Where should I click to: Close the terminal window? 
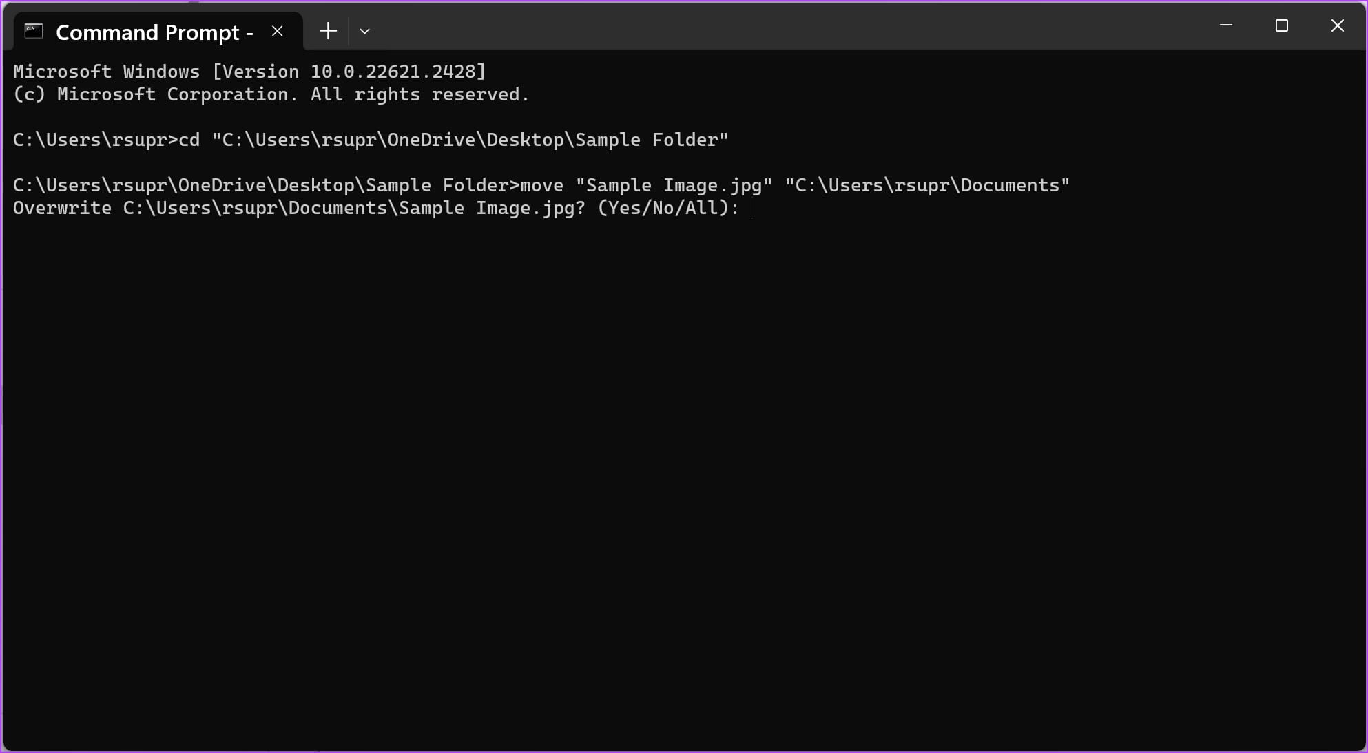click(x=1338, y=25)
